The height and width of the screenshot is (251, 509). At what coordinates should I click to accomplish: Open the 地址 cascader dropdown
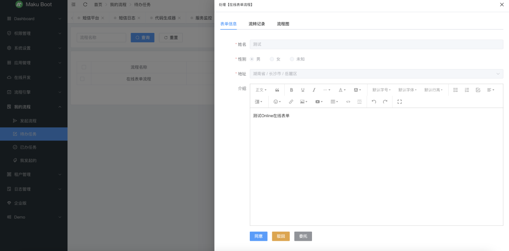(376, 74)
